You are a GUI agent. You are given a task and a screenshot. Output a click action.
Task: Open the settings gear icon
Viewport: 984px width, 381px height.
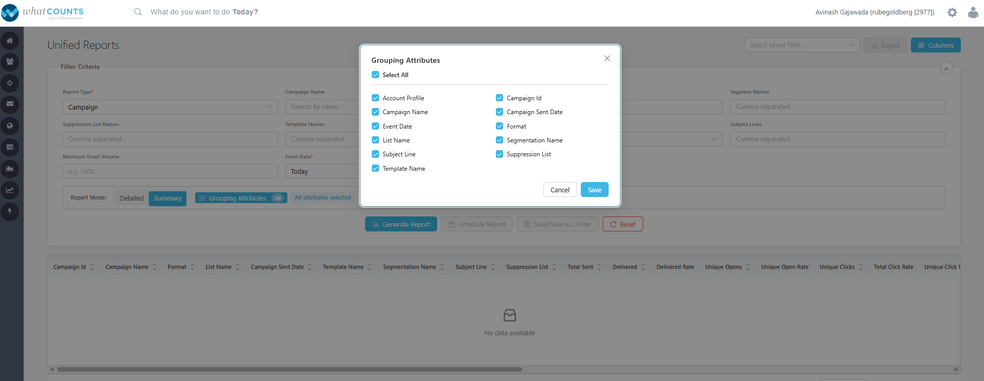click(x=952, y=12)
